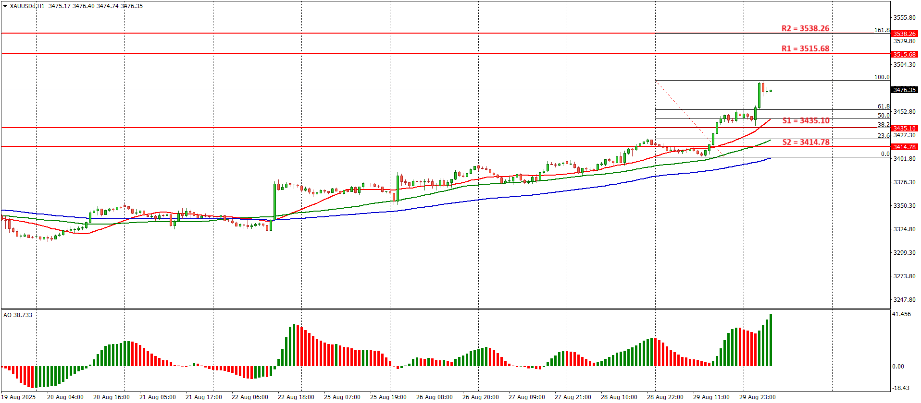
Task: Click the Fibonacci 61.8 level label
Action: 883,107
